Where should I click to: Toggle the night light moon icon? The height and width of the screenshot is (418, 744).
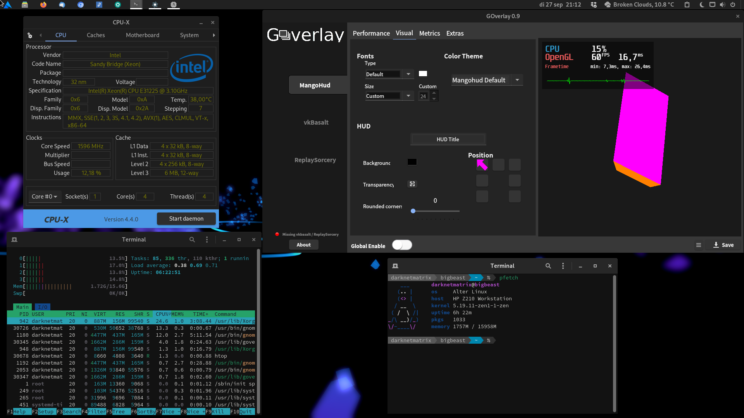tap(702, 5)
